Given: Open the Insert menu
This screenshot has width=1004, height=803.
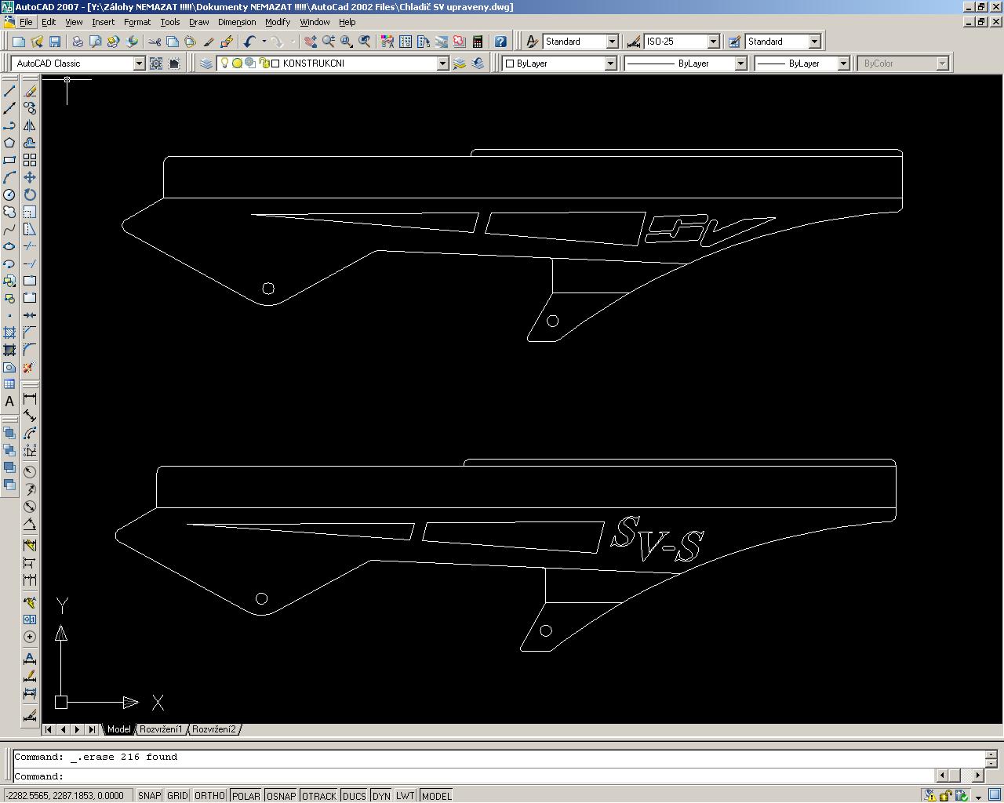Looking at the screenshot, I should [103, 22].
